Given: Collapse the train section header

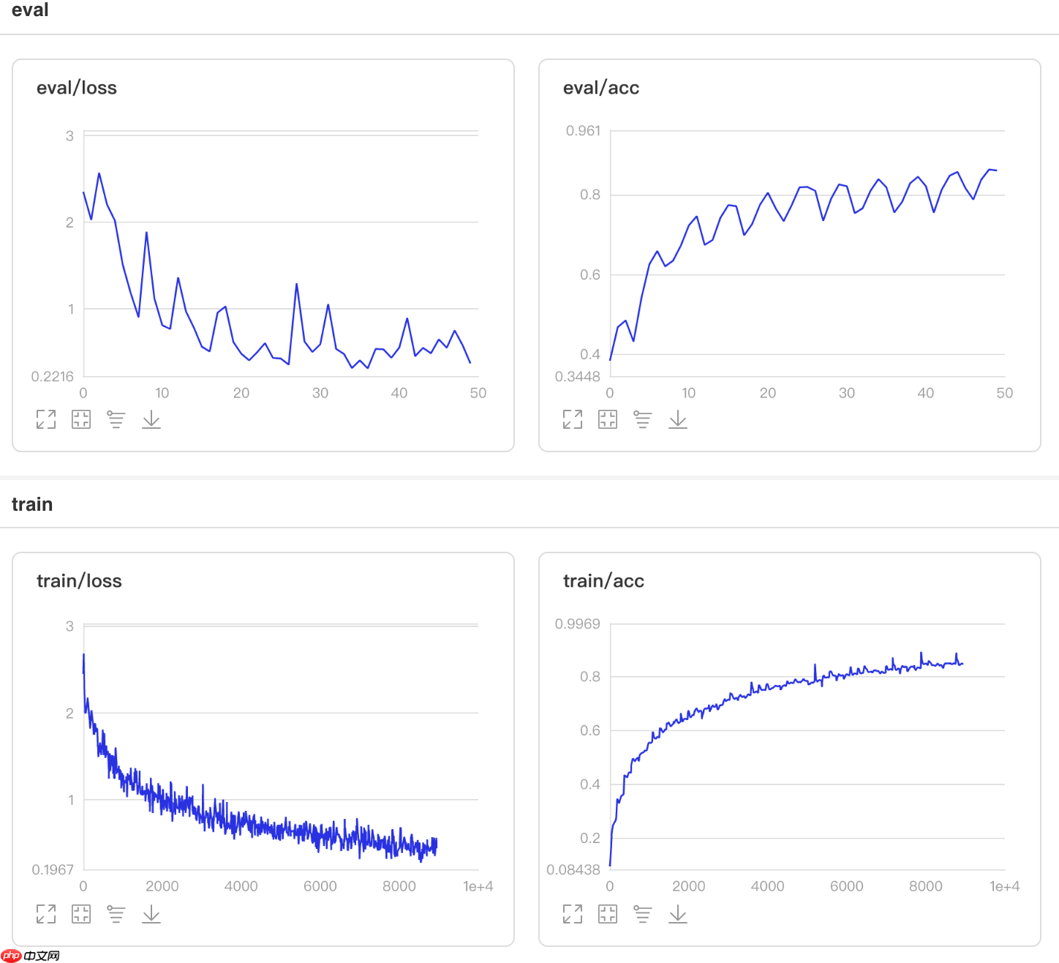Looking at the screenshot, I should [32, 504].
